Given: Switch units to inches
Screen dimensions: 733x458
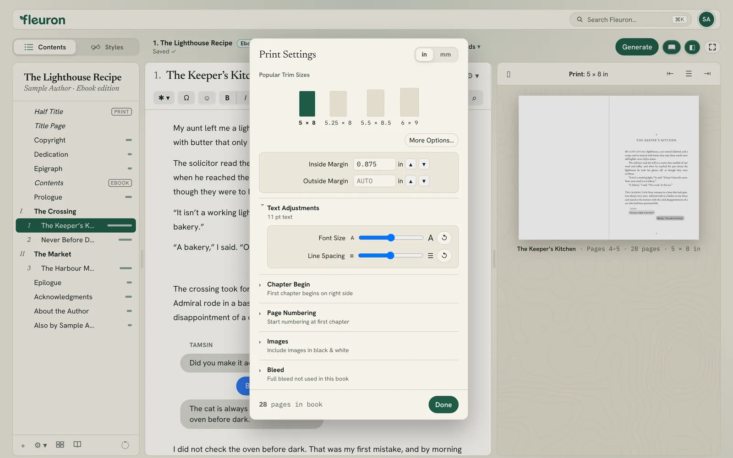Looking at the screenshot, I should tap(424, 55).
